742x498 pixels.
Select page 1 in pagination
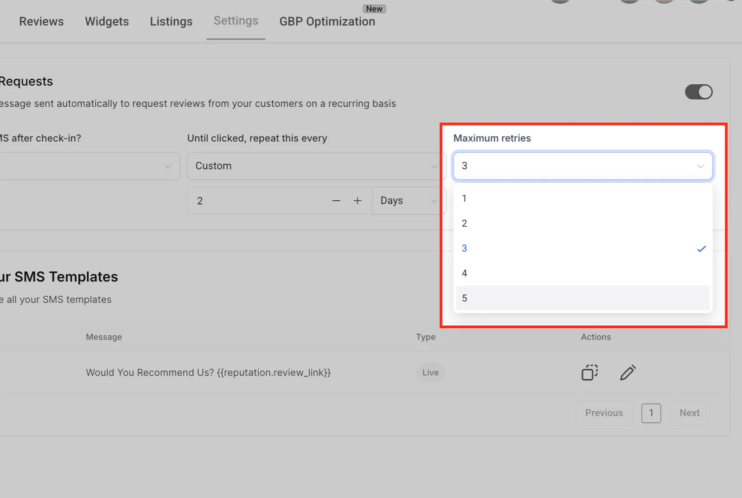pos(651,413)
